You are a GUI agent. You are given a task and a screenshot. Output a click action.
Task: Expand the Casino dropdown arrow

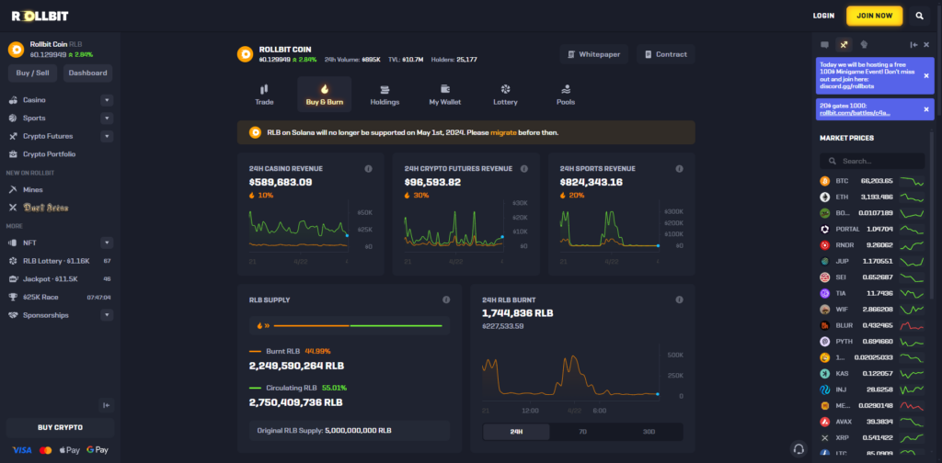(x=107, y=100)
